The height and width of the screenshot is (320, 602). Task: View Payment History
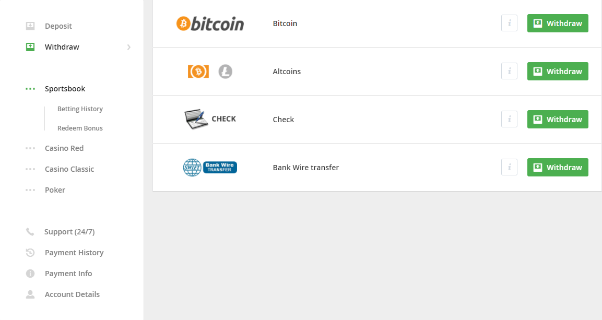[74, 253]
